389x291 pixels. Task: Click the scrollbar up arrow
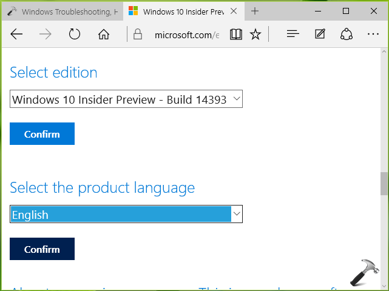(384, 52)
